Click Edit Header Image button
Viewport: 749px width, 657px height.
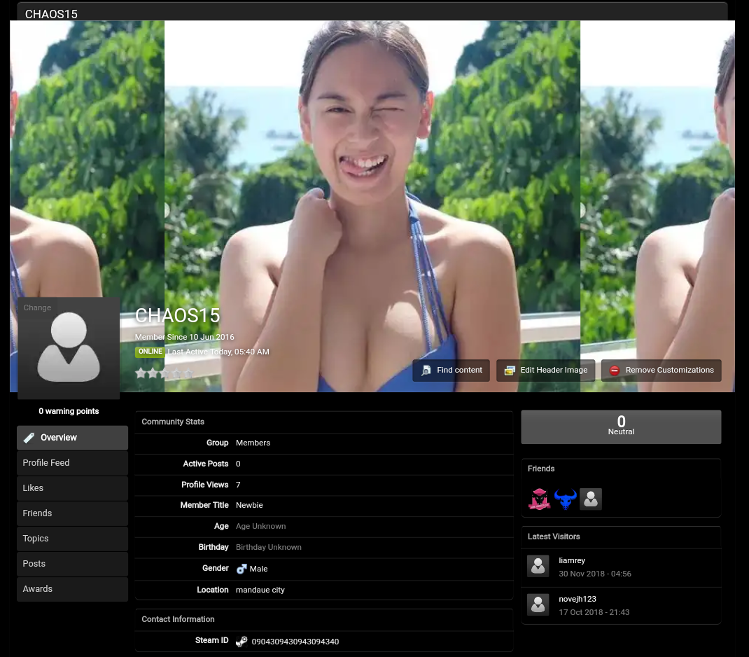tap(546, 371)
